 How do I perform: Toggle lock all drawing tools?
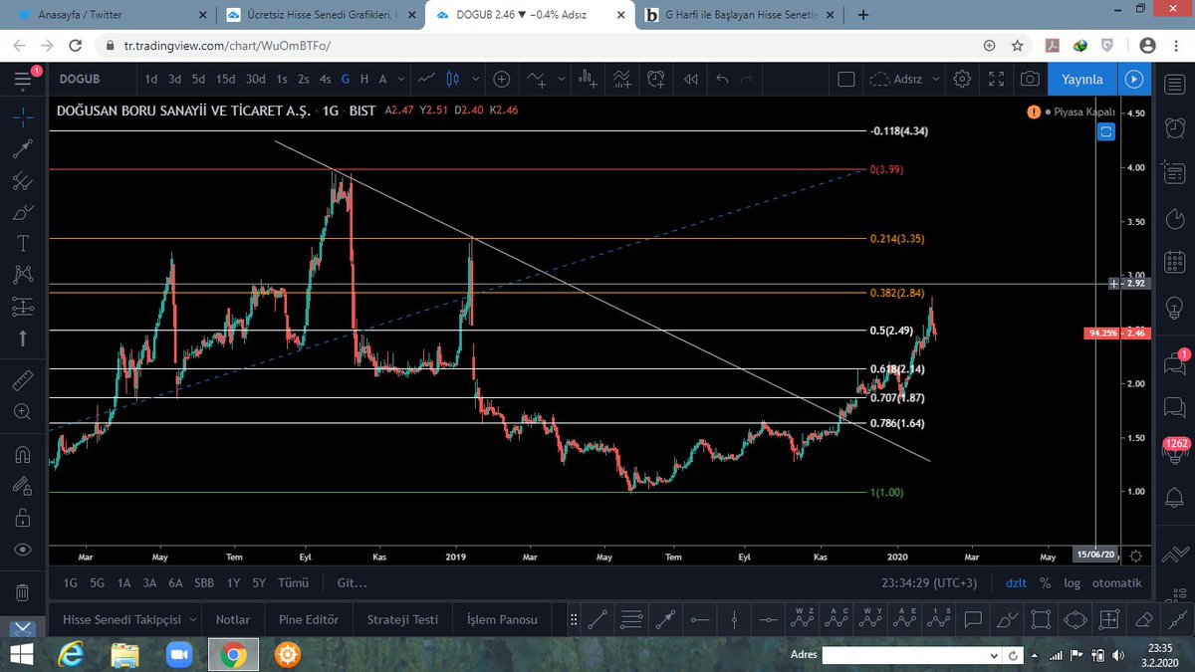click(x=22, y=518)
